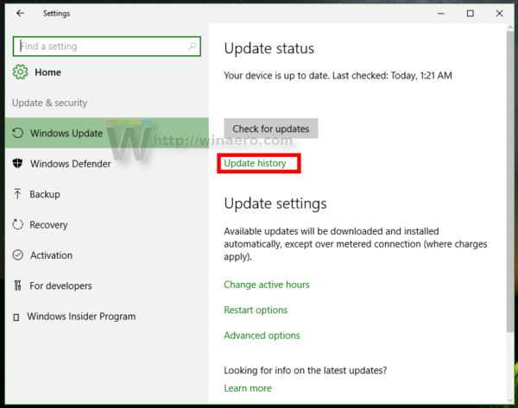Click the Recovery history icon

coord(18,224)
